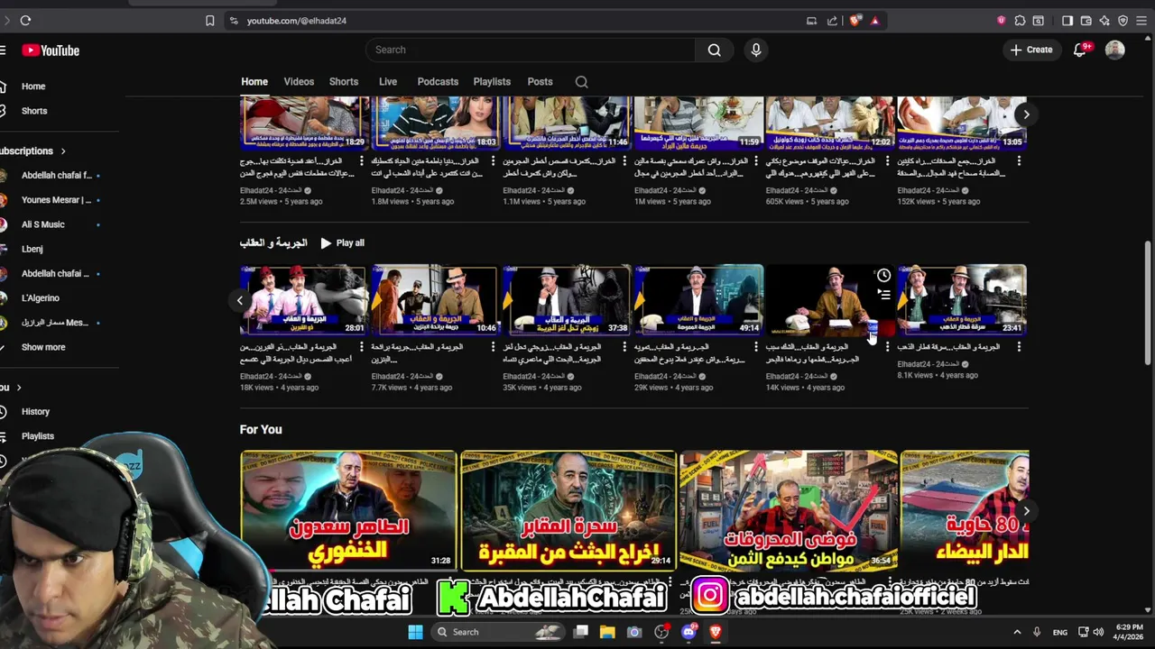The height and width of the screenshot is (649, 1155).
Task: Open Task View on taskbar
Action: [x=581, y=632]
